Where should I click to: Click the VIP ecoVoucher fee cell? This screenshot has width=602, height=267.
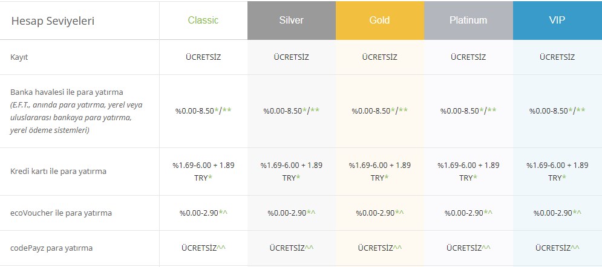[x=557, y=213]
